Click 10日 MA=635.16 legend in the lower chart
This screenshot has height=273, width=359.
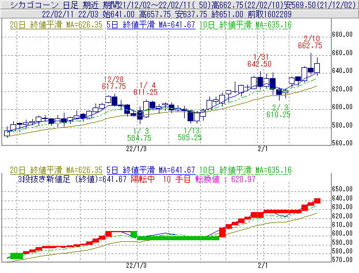[246, 170]
